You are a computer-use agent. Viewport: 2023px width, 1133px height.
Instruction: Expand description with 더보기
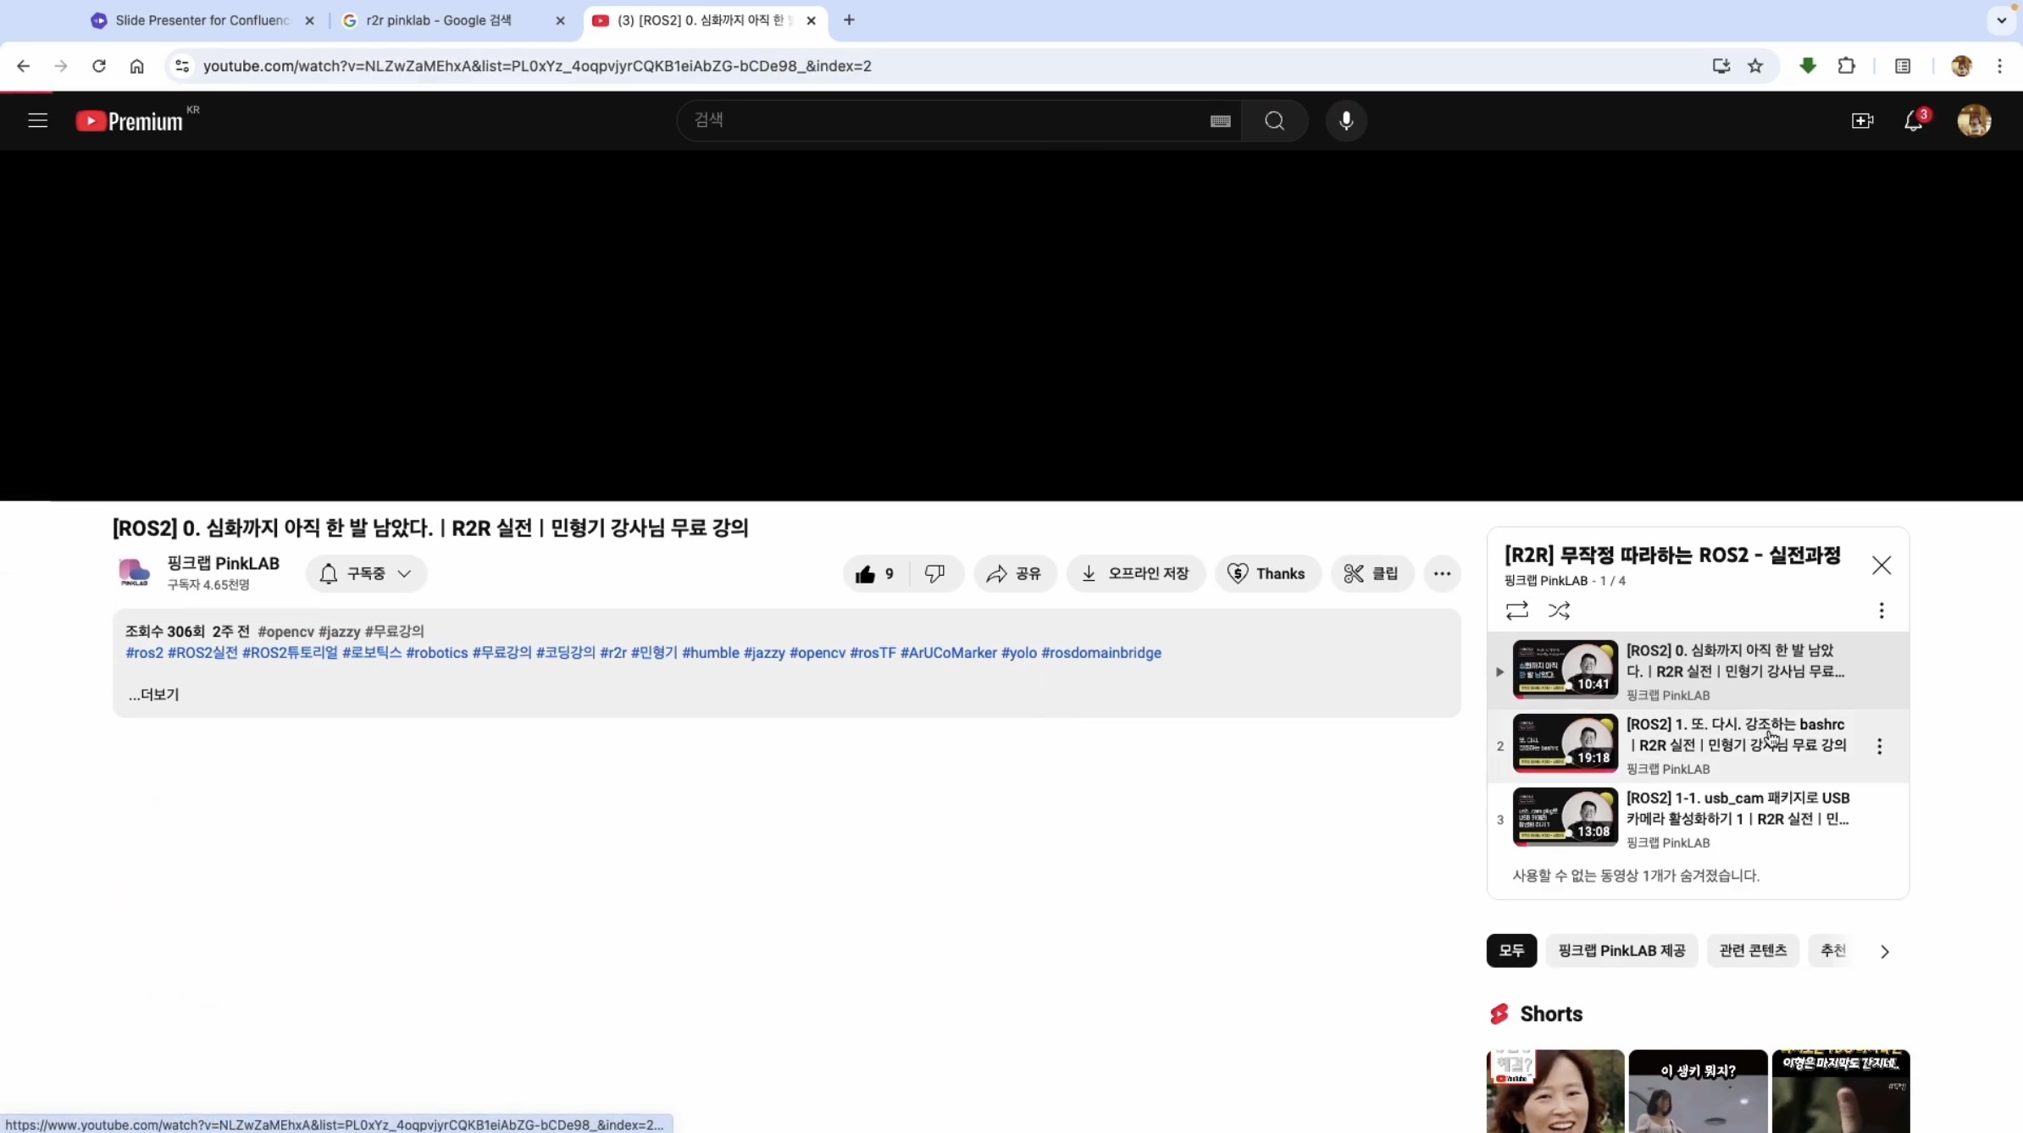tap(154, 694)
